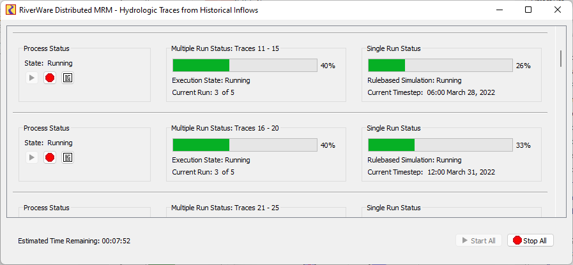Click the start process icon for Traces 16 - 20
The image size is (573, 265).
[x=32, y=157]
